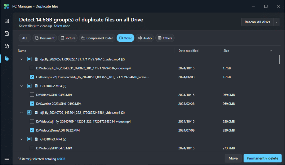Open the Rescan All disks dropdown arrow

click(x=276, y=22)
